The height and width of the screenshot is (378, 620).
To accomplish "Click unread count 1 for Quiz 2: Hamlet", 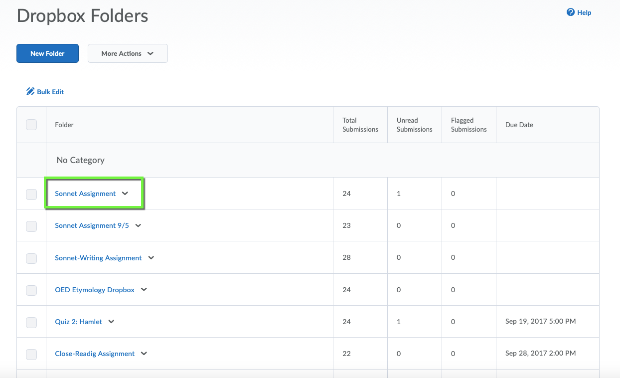I will tap(399, 322).
